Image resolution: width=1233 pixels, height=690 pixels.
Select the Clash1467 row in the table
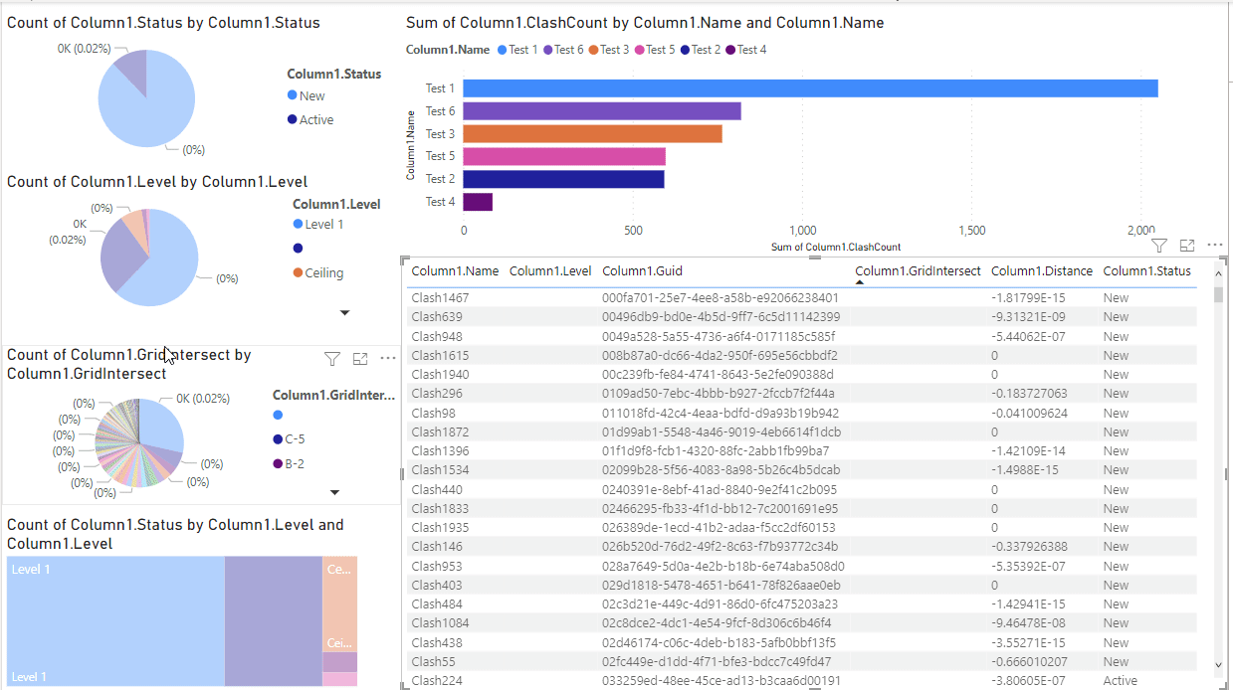click(440, 297)
